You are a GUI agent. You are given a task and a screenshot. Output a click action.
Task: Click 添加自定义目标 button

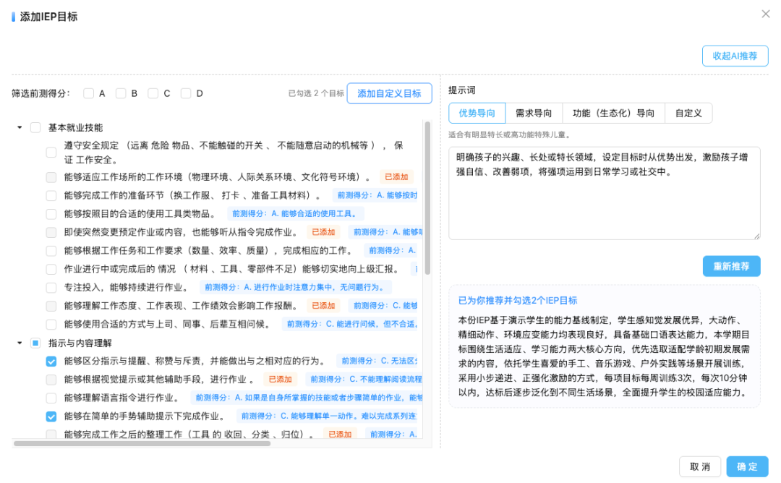(x=389, y=93)
